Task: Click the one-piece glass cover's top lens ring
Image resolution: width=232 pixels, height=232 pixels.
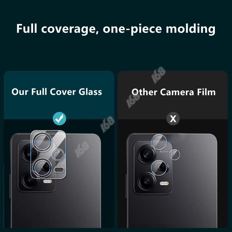Action: click(42, 142)
